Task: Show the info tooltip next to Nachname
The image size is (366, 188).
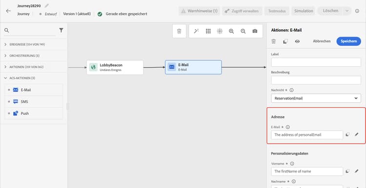Action: (294, 182)
